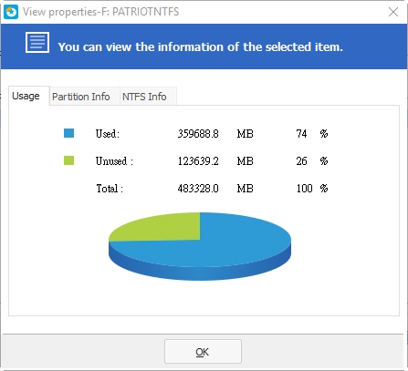Viewport: 408px width, 371px height.
Task: Click the blue Used color swatch
Action: click(68, 133)
